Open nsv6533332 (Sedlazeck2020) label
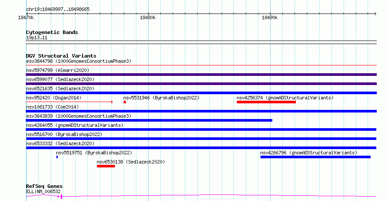 point(60,143)
